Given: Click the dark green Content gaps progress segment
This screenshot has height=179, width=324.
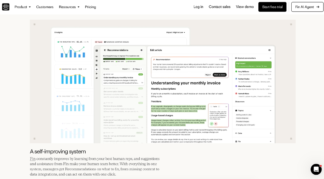Looking at the screenshot, I should tap(114, 59).
